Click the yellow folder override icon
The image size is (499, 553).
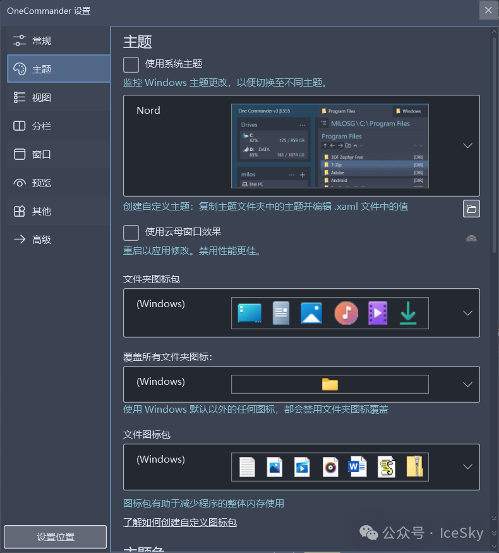click(330, 384)
